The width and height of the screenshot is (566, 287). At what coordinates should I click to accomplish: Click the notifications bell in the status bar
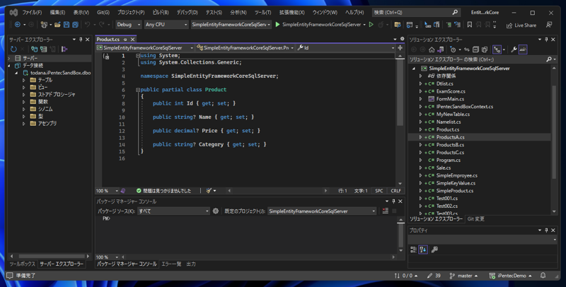click(x=543, y=276)
